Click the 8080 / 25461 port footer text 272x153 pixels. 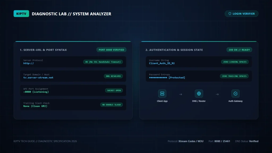pos(222,141)
